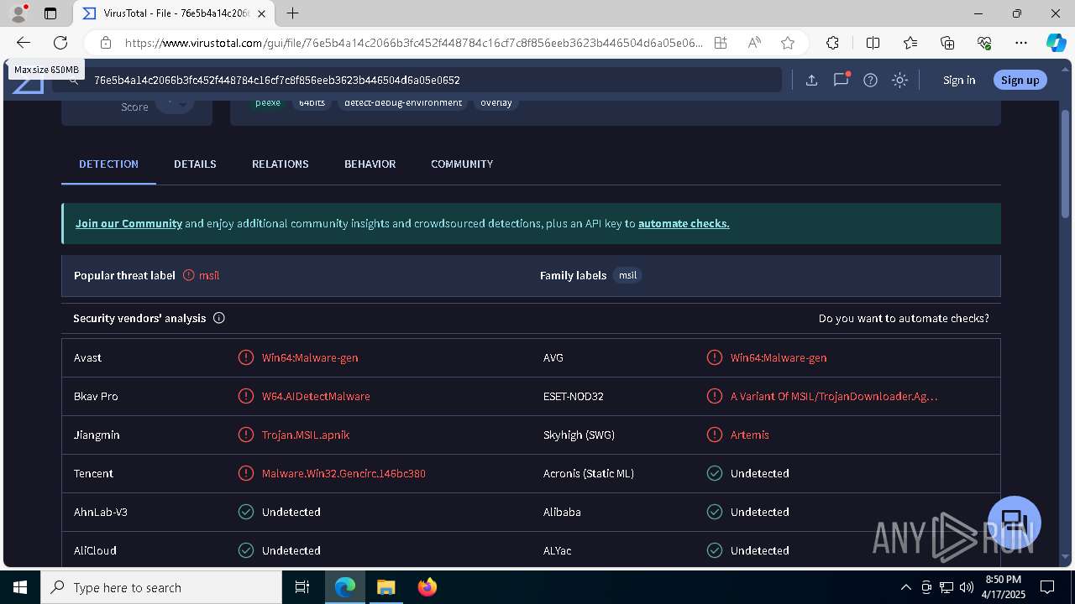Click the info icon beside Security vendors' analysis
Screen dimensions: 1075x604
click(219, 318)
